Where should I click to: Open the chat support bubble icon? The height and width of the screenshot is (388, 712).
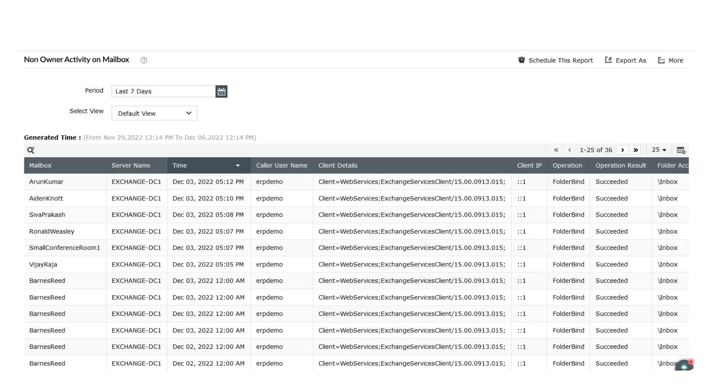point(684,365)
